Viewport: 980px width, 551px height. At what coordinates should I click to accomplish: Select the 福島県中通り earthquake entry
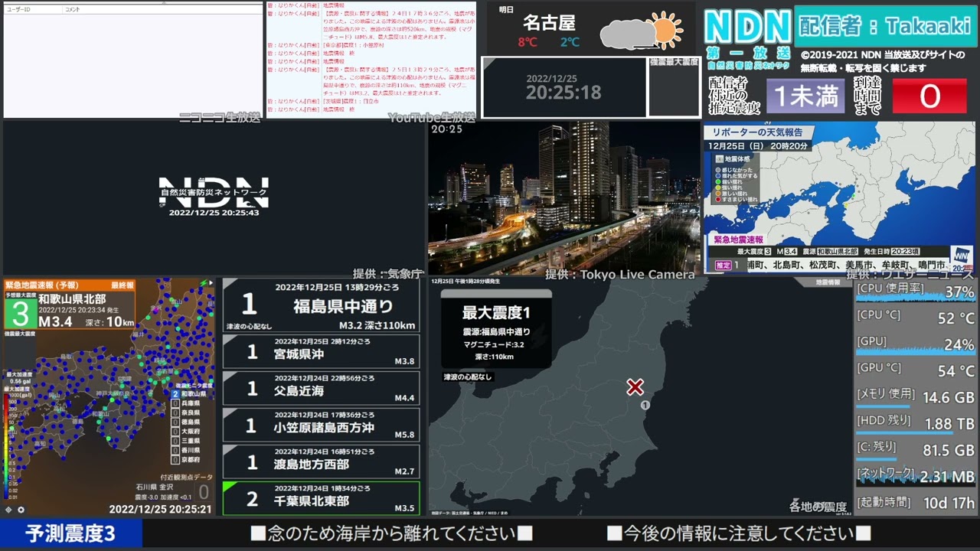(321, 305)
